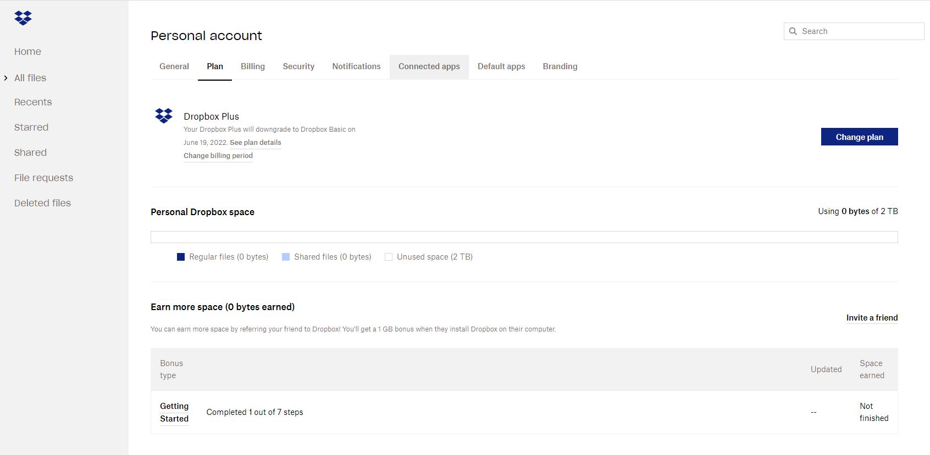This screenshot has height=455, width=930.
Task: Select the Plan tab
Action: [215, 66]
